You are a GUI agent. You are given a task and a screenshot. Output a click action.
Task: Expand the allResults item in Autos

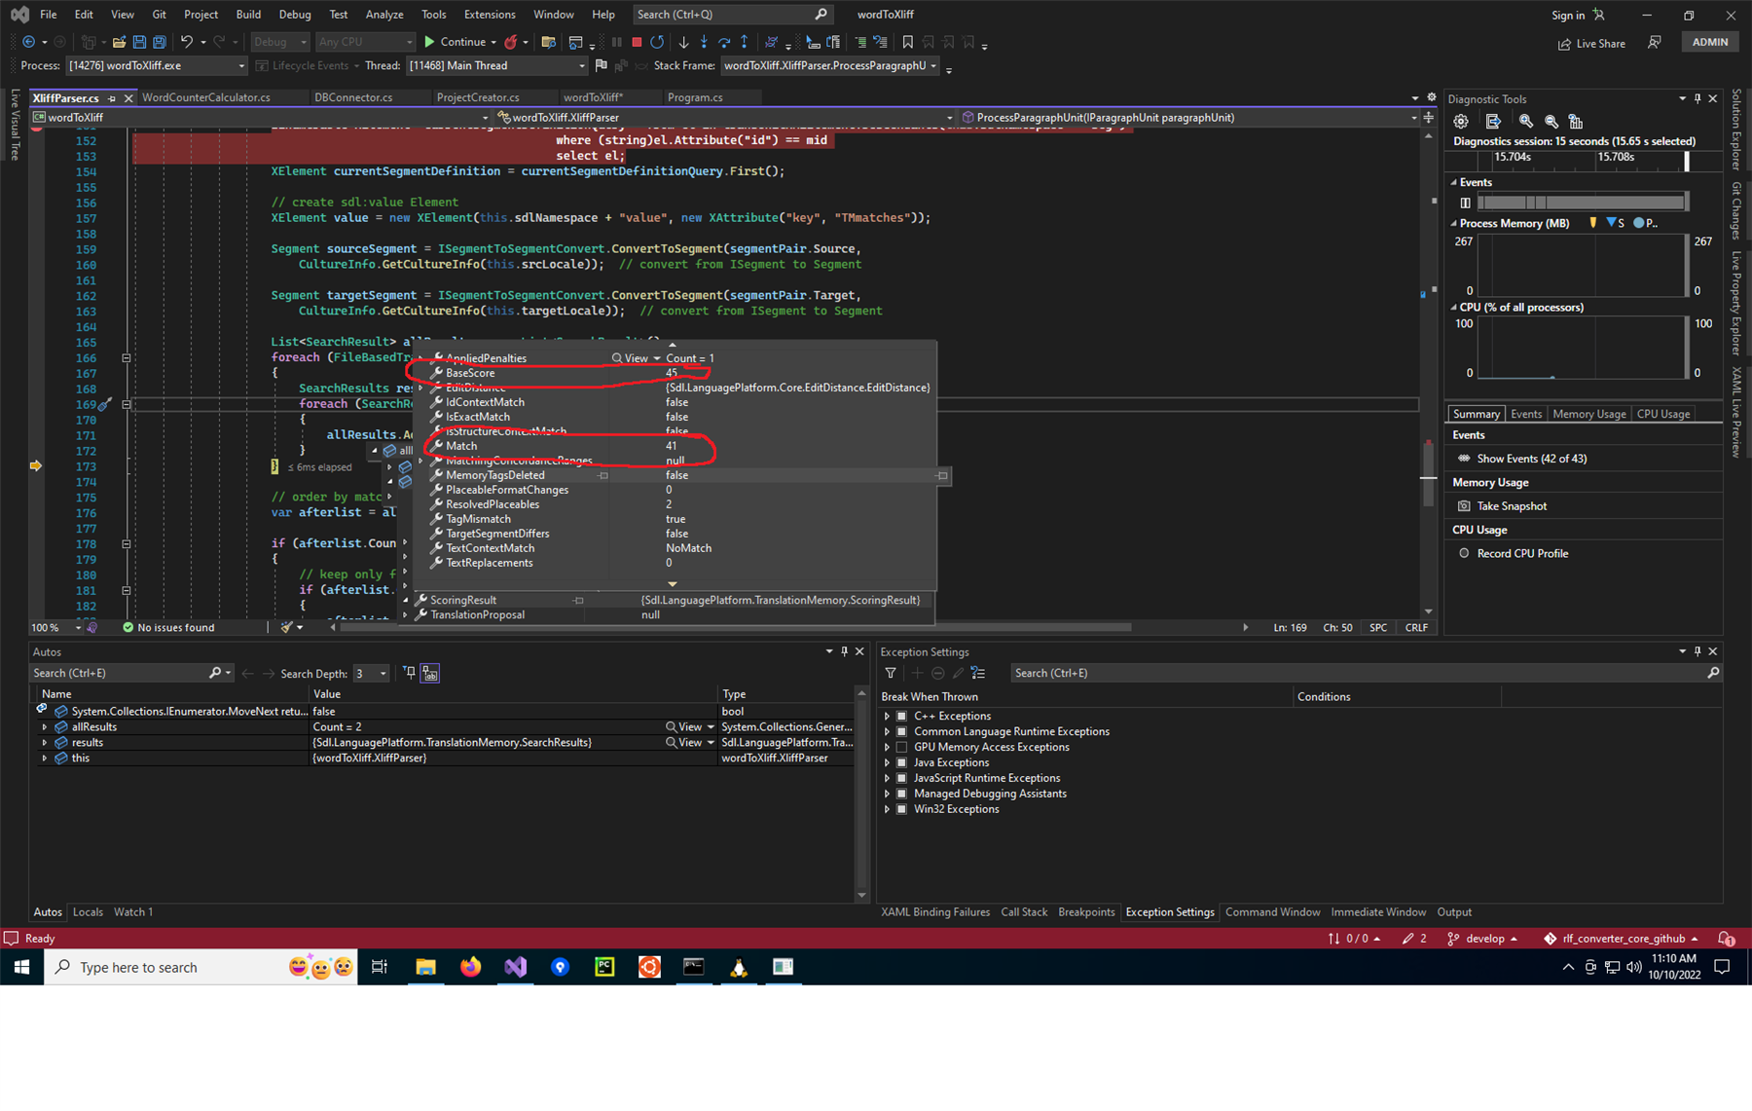(x=45, y=726)
